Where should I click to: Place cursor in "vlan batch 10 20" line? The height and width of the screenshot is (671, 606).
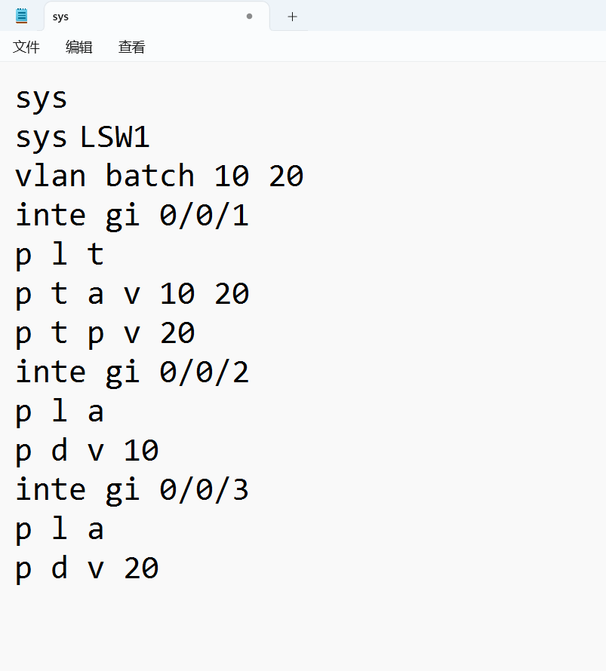(x=159, y=177)
